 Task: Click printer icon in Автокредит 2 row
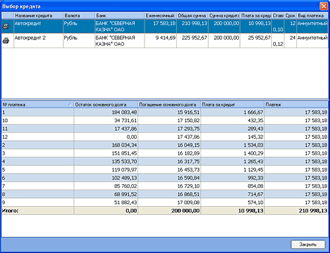click(6, 40)
